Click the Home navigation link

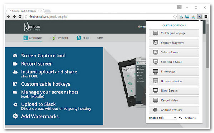[142, 27]
